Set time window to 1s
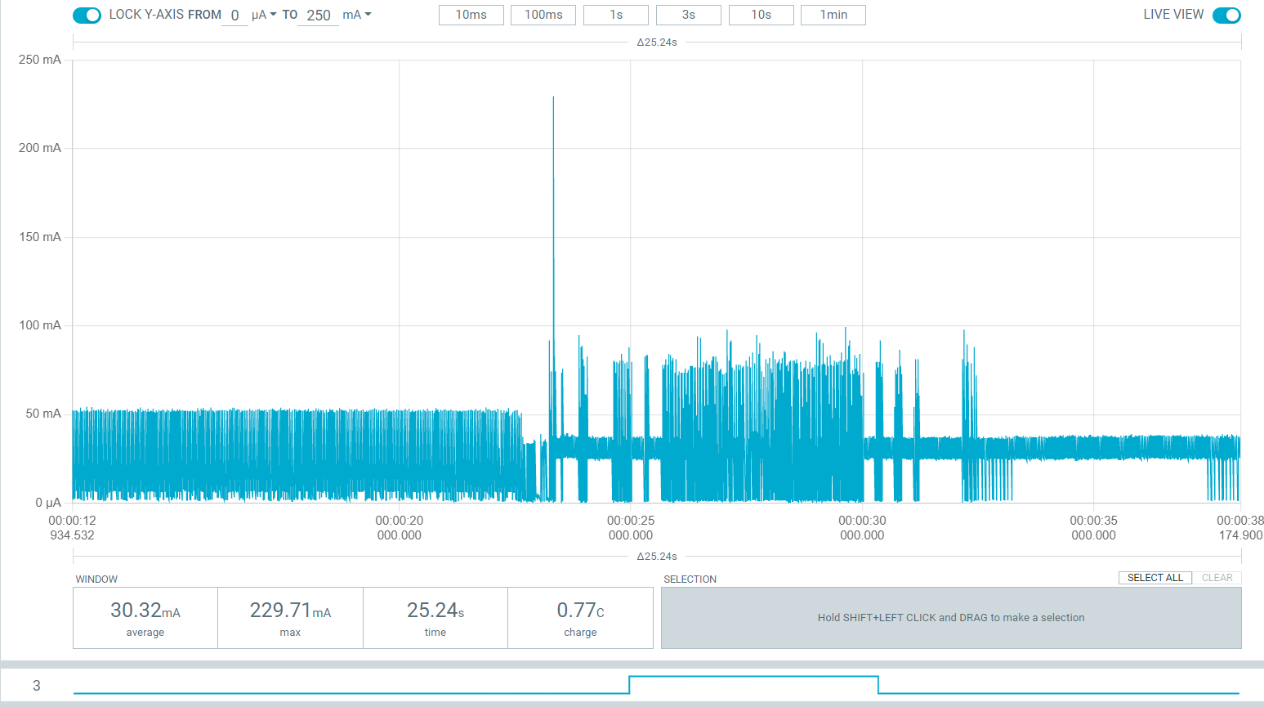This screenshot has height=707, width=1264. click(616, 15)
